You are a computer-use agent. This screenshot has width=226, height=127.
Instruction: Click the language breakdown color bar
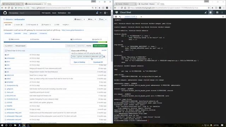tap(55, 42)
